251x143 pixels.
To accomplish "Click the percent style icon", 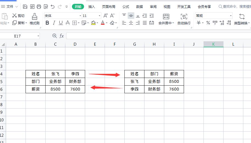I will (208, 23).
